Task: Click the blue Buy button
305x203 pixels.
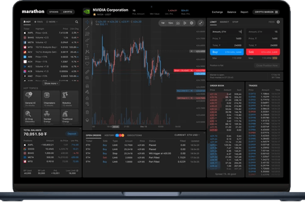Action: click(227, 52)
